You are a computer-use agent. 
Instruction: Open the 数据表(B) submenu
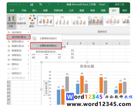click(x=19, y=51)
